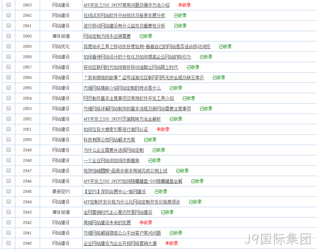
Task: Click category 媒体报道 in row 2860
Action: (61, 36)
